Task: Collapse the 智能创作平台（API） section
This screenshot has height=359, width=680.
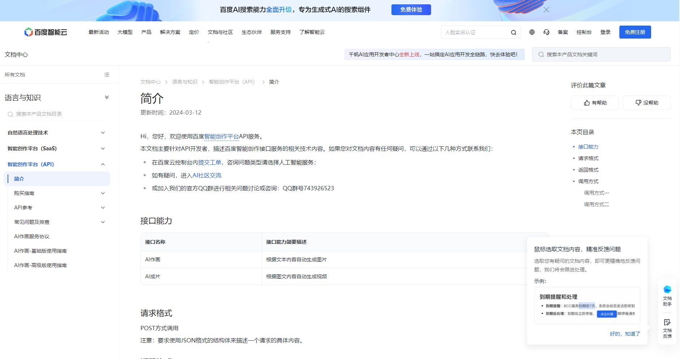Action: (x=57, y=164)
